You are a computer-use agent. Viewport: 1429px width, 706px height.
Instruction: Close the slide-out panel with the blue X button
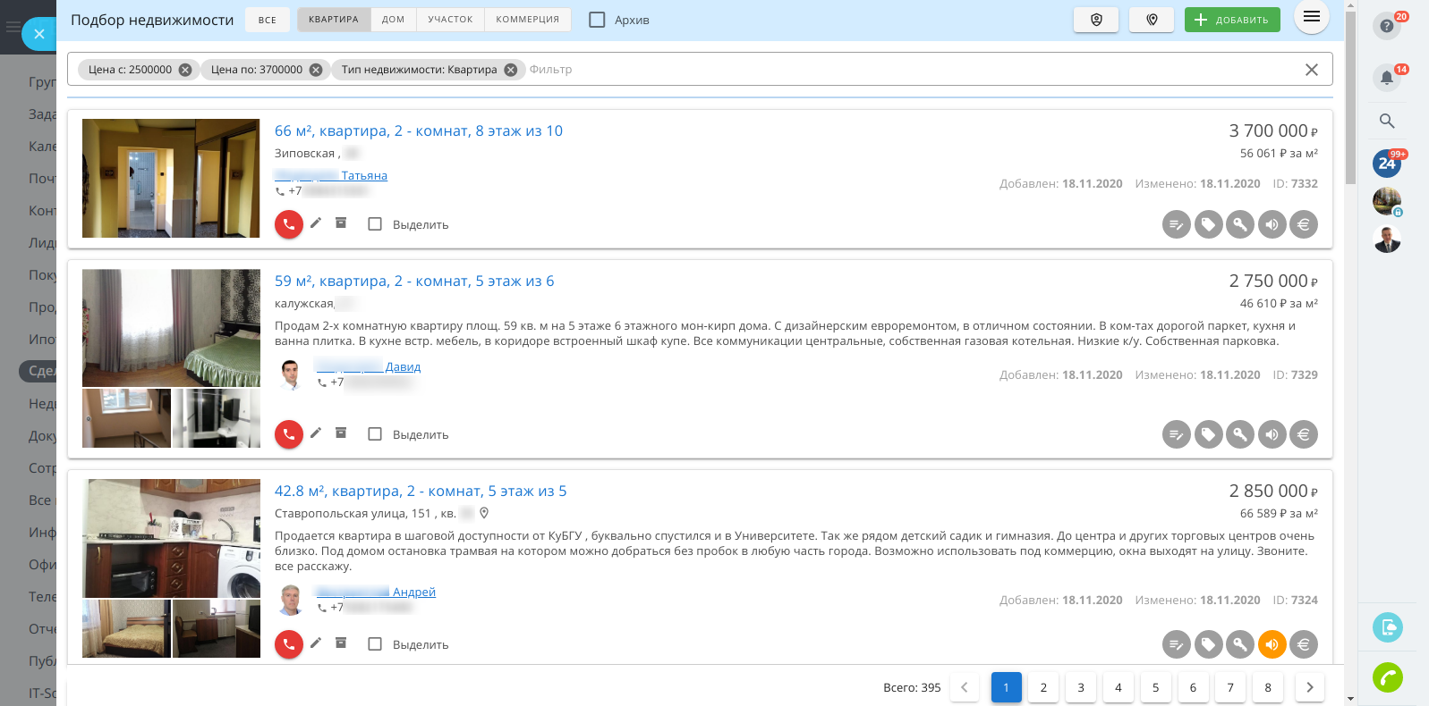38,34
